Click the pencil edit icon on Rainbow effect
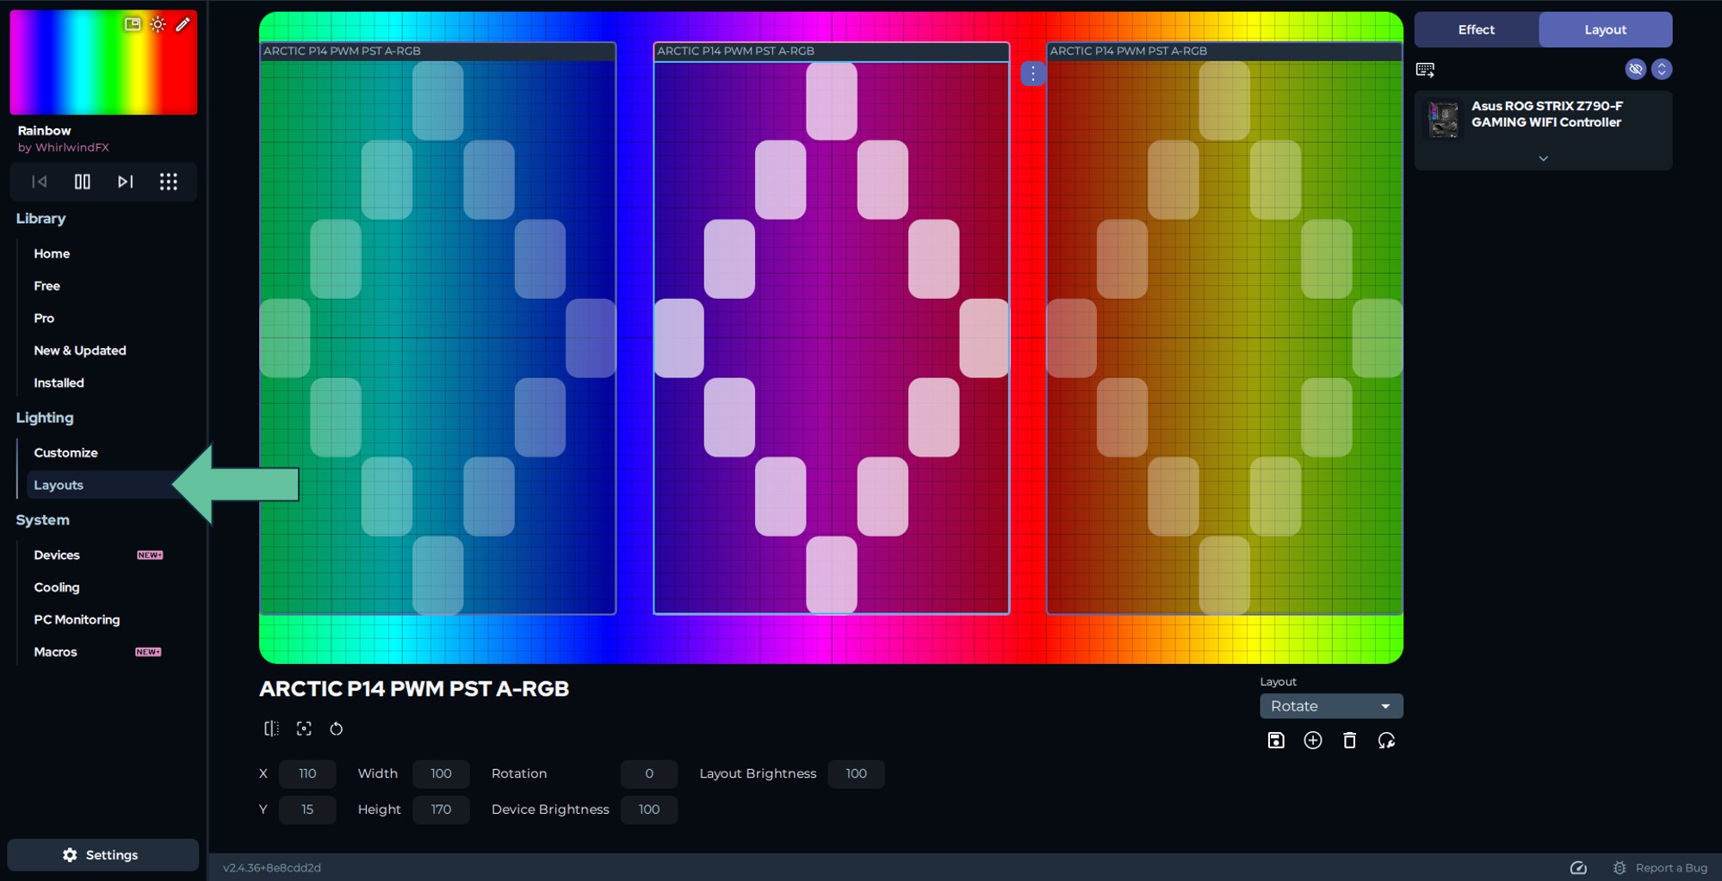The image size is (1722, 881). click(183, 24)
